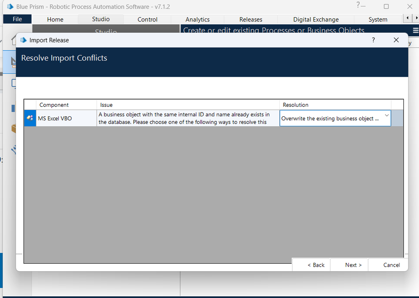Click the Issue column header

(188, 105)
